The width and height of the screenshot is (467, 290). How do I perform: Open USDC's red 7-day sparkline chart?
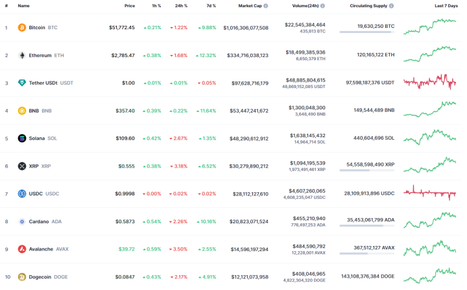point(430,193)
